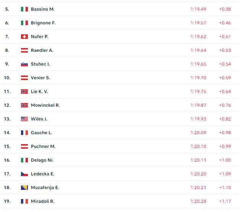Click the French flag beside Gauche L.
242x212 pixels.
24,133
